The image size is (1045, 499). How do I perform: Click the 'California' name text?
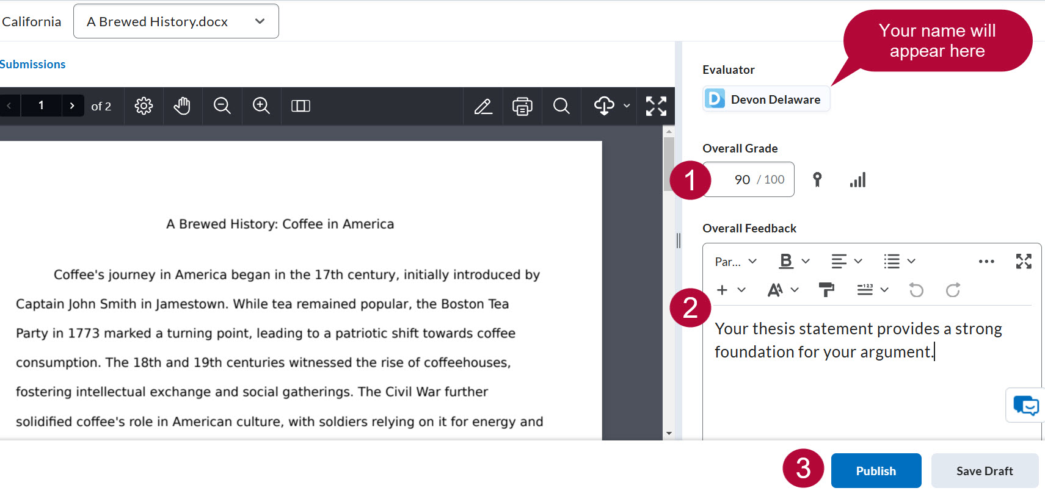click(x=31, y=21)
